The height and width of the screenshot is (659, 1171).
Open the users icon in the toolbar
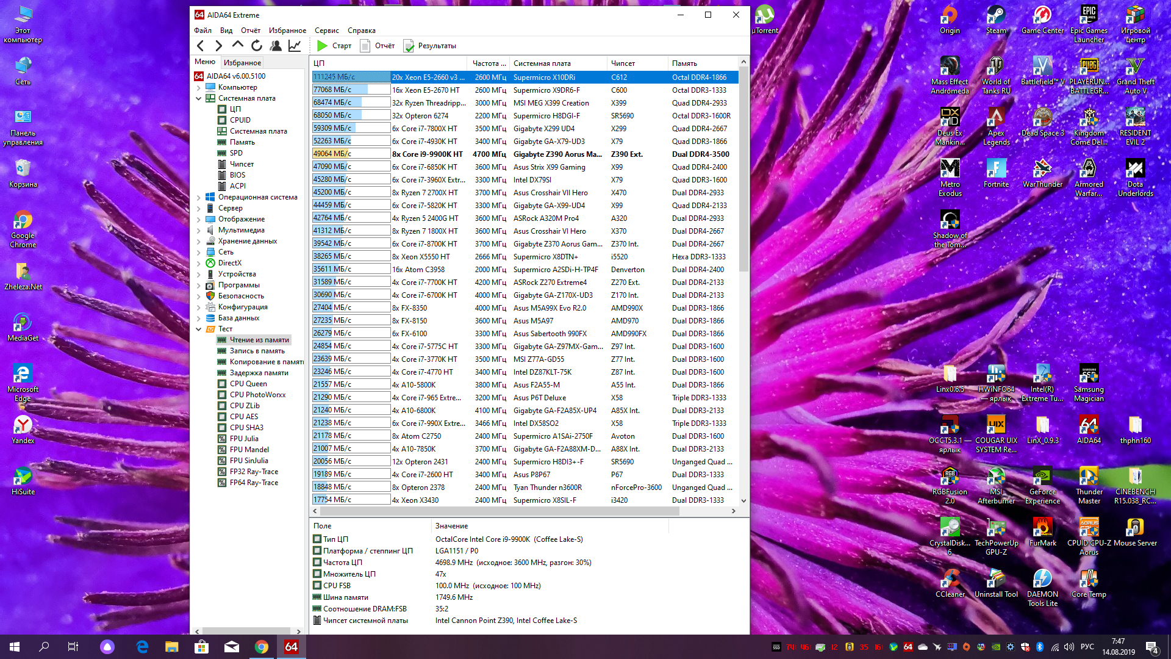pyautogui.click(x=276, y=46)
